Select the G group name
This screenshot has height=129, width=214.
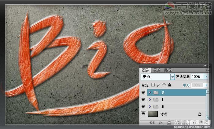(163, 93)
